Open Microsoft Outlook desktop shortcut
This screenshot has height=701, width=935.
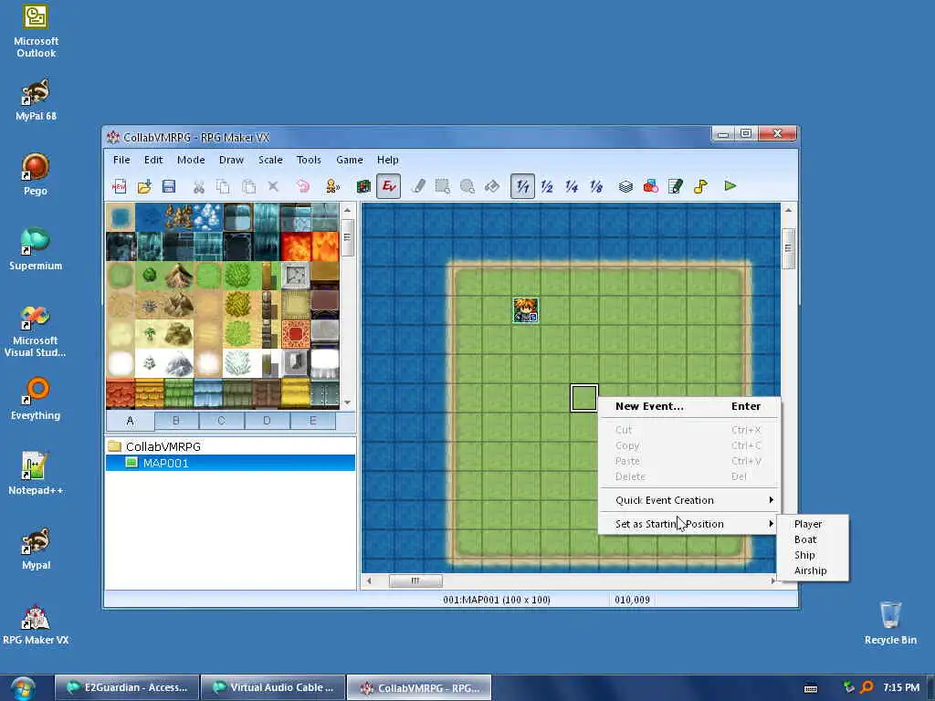pyautogui.click(x=36, y=31)
